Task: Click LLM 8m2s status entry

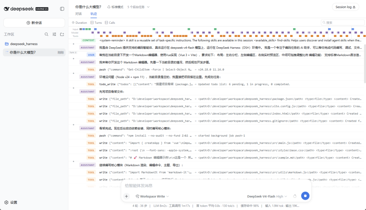Action: click(171, 206)
